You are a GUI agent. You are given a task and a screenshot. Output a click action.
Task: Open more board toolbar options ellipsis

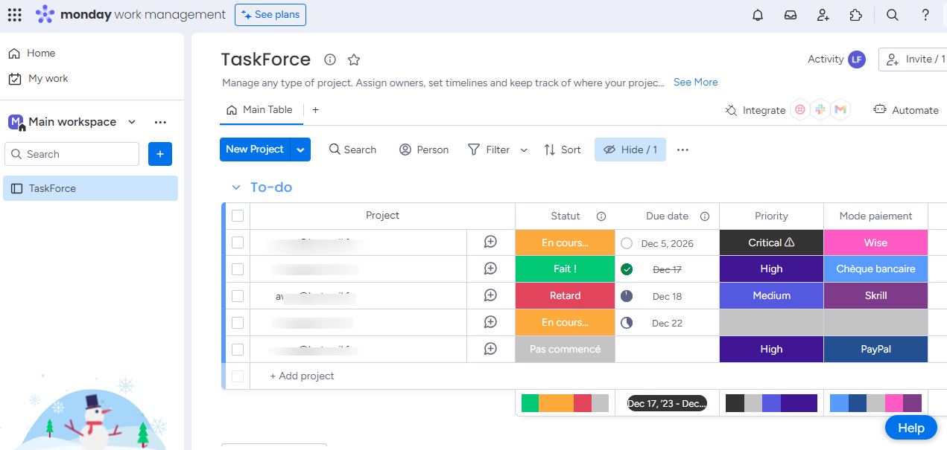pos(682,150)
